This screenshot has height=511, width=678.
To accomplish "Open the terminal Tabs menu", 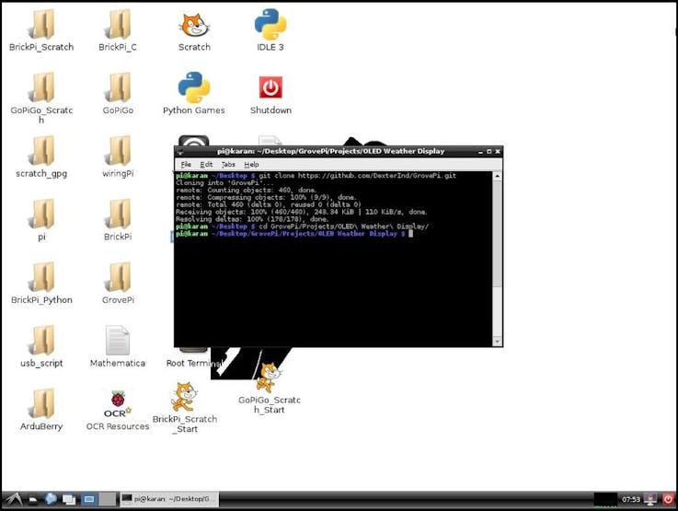I will coord(228,165).
